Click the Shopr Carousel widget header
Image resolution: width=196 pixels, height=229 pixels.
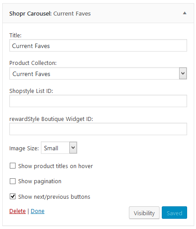click(x=98, y=13)
